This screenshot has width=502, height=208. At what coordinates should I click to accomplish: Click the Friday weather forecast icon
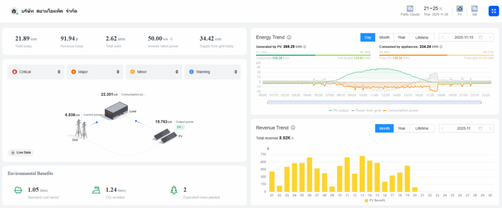click(x=460, y=9)
